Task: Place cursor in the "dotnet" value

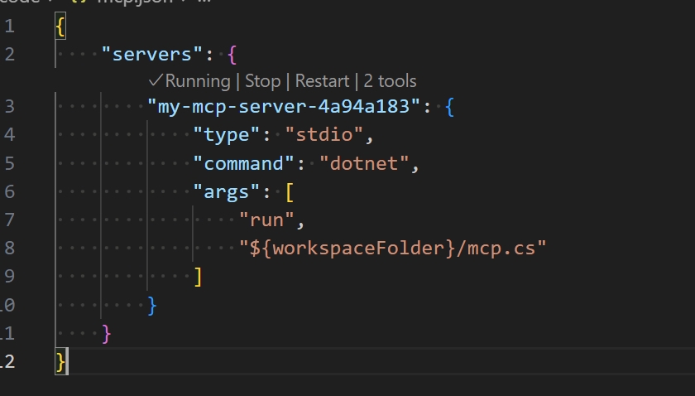Action: (365, 163)
